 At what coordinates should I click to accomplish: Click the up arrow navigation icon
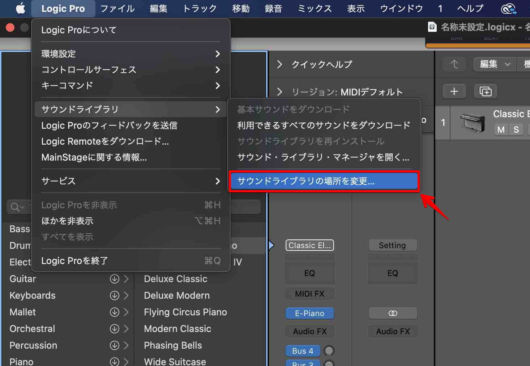pos(454,64)
